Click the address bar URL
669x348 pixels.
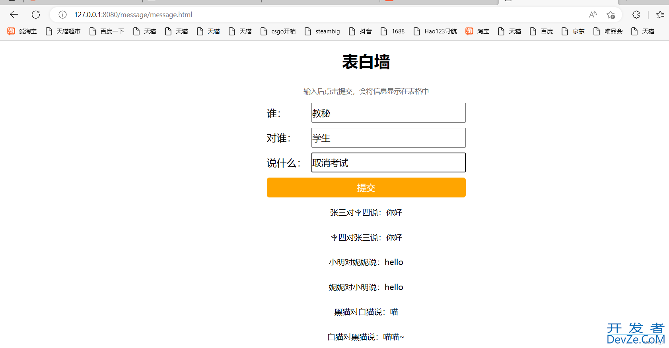pyautogui.click(x=133, y=15)
